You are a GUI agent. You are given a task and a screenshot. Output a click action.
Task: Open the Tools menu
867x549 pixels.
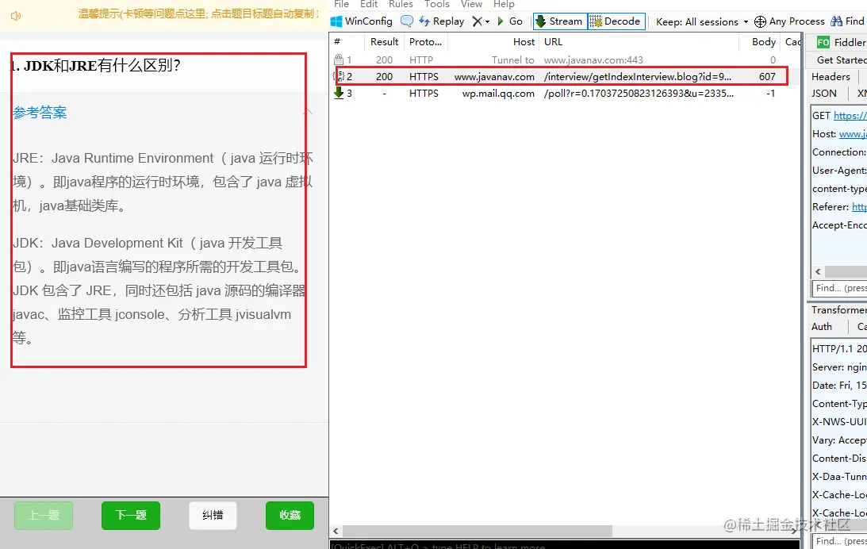coord(437,5)
